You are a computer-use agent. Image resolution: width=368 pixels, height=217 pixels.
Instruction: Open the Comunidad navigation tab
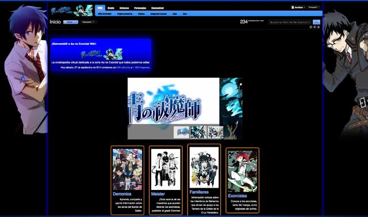click(158, 8)
